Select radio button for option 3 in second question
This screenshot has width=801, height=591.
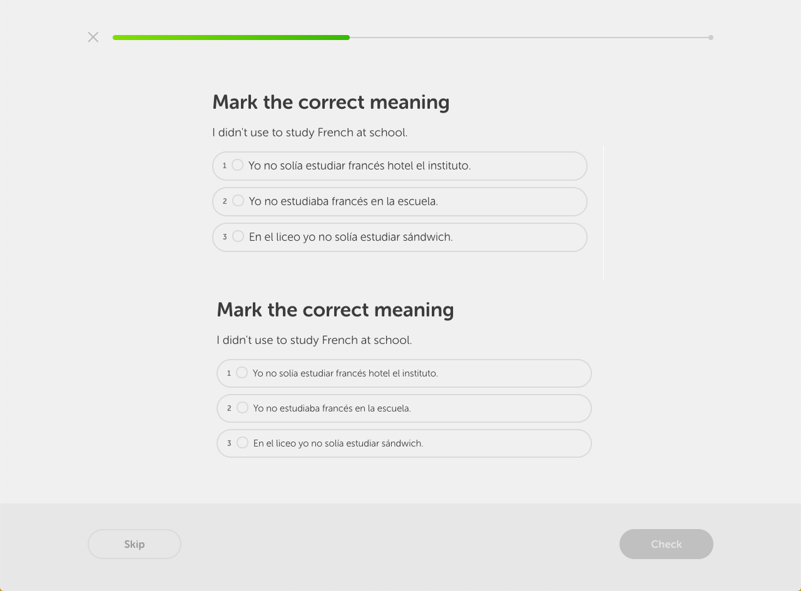pos(242,442)
